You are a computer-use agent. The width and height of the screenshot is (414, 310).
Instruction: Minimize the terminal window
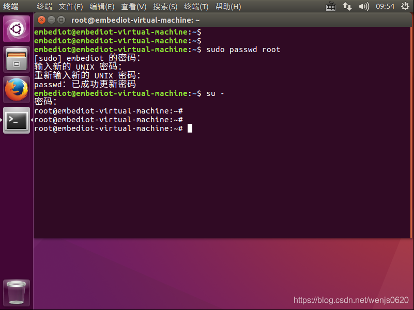click(x=52, y=20)
